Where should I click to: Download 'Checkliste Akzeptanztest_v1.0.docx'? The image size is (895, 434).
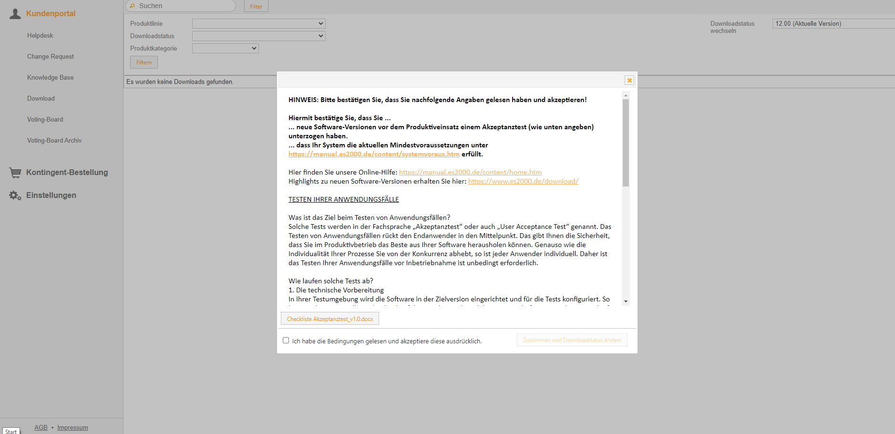tap(330, 319)
